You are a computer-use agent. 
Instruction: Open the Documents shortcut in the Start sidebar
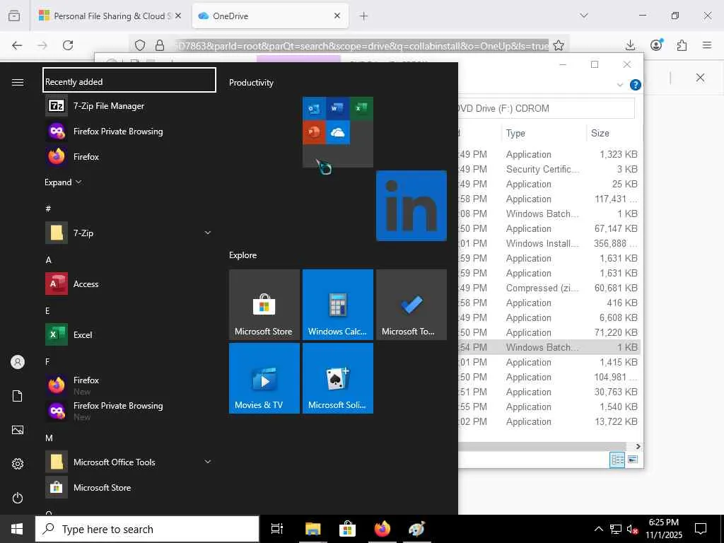click(18, 396)
